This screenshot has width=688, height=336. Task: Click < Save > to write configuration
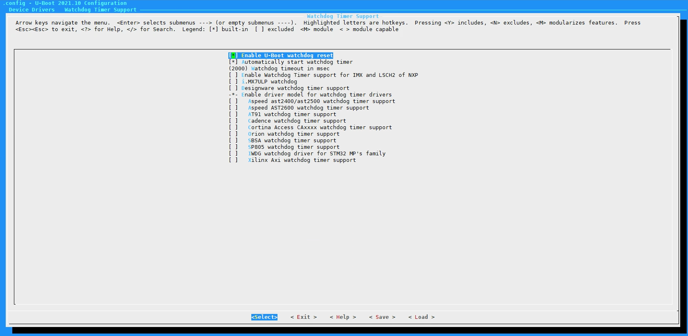382,317
